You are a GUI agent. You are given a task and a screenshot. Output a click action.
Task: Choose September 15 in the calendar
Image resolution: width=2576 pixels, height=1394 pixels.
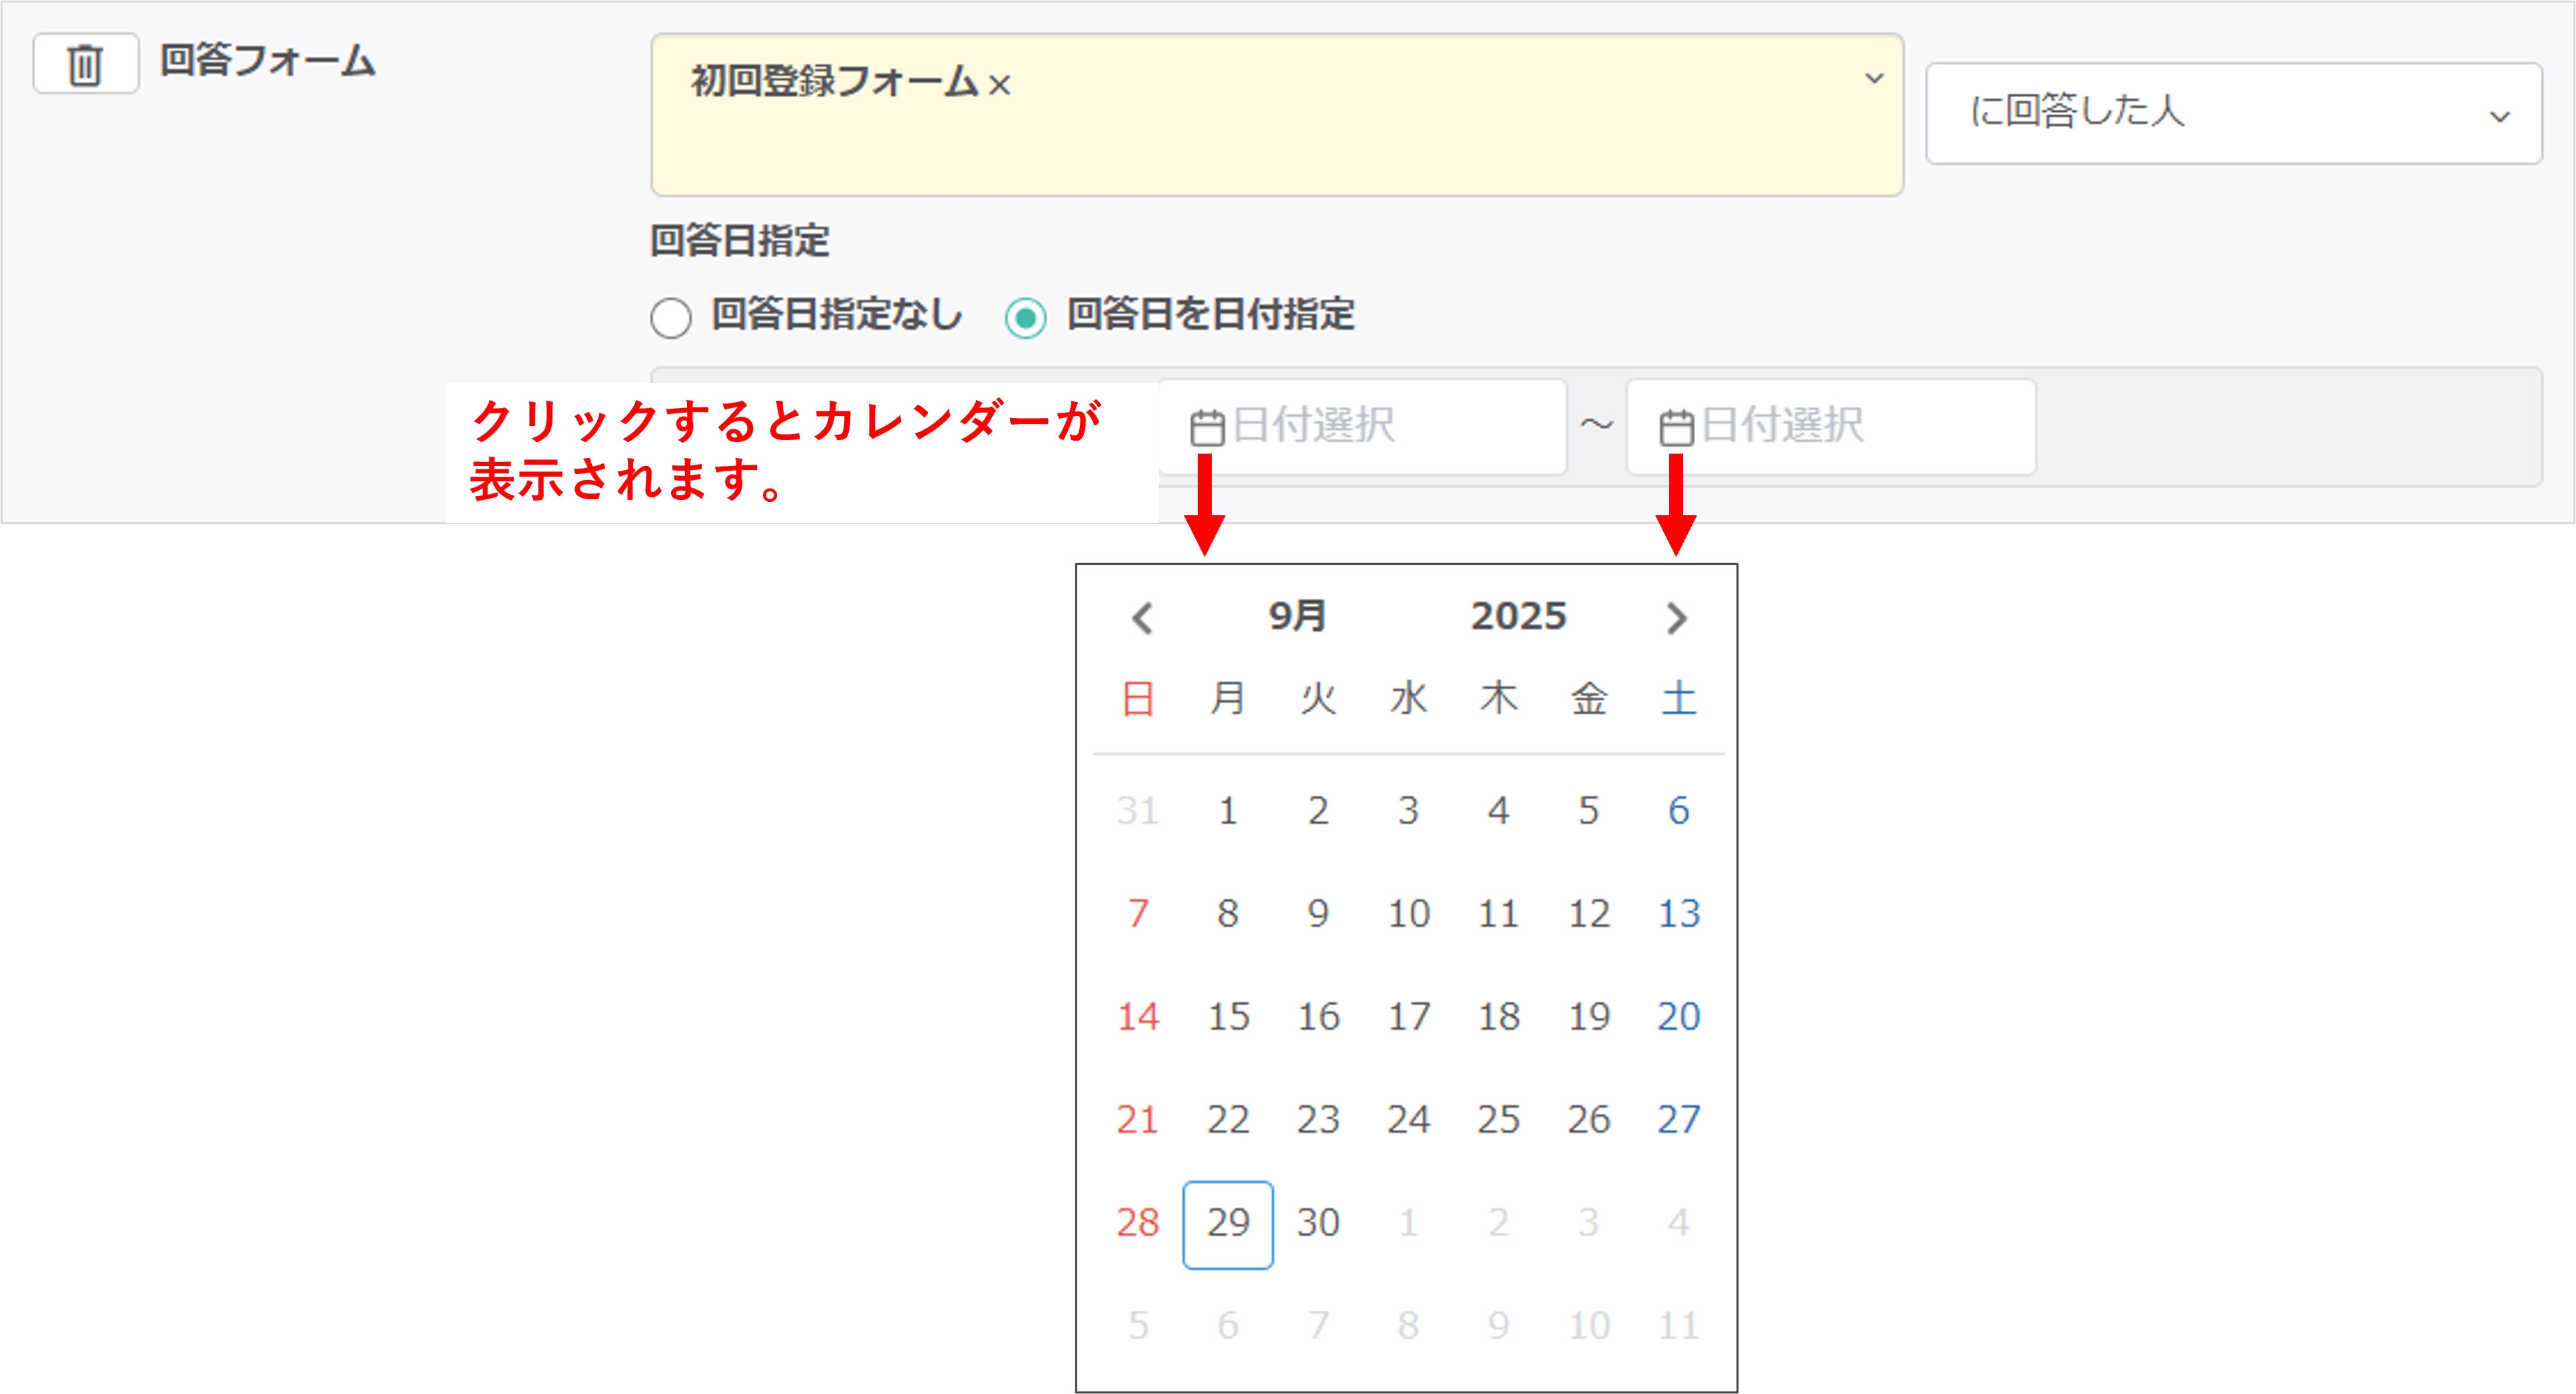point(1228,1017)
